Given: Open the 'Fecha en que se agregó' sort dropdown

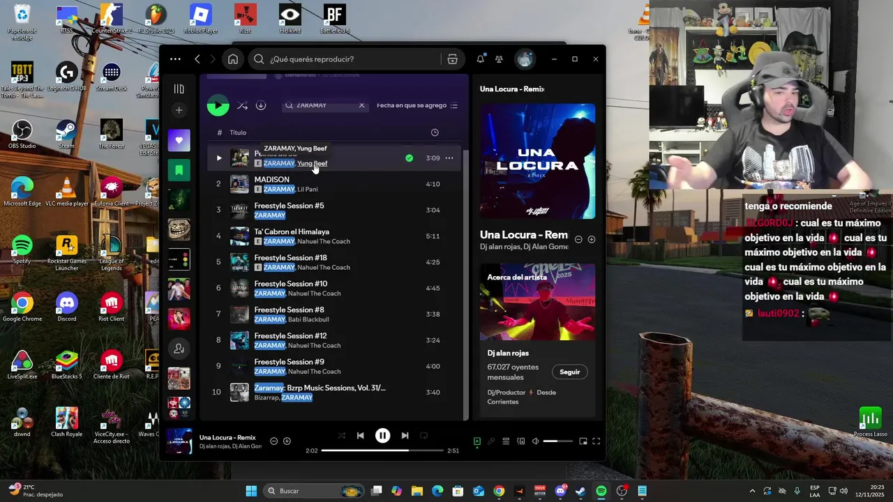Looking at the screenshot, I should tap(417, 105).
